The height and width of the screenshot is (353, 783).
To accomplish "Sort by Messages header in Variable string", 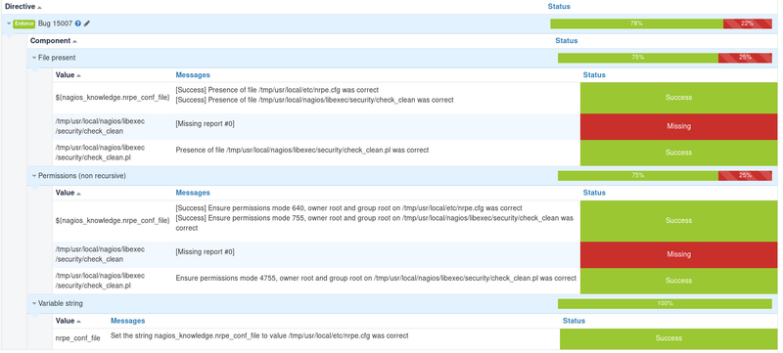I will [128, 321].
